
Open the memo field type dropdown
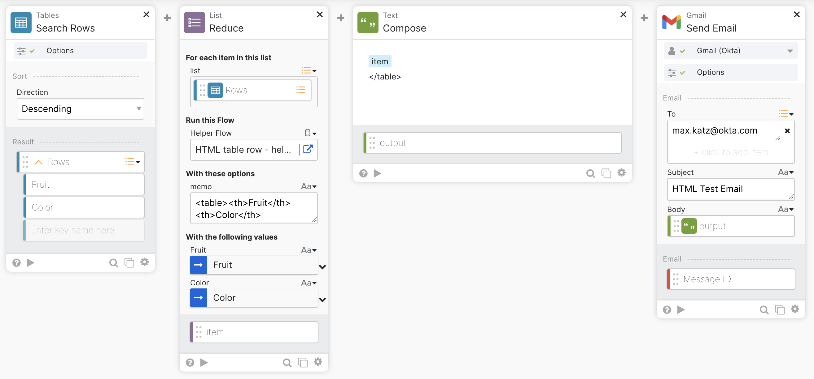pos(309,186)
